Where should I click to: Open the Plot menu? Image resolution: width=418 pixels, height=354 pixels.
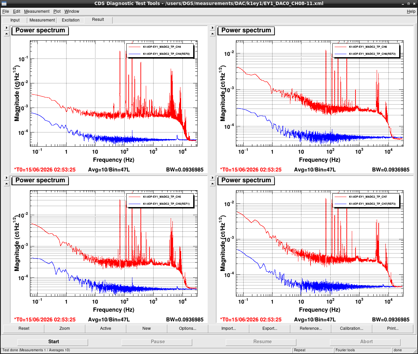[x=57, y=11]
